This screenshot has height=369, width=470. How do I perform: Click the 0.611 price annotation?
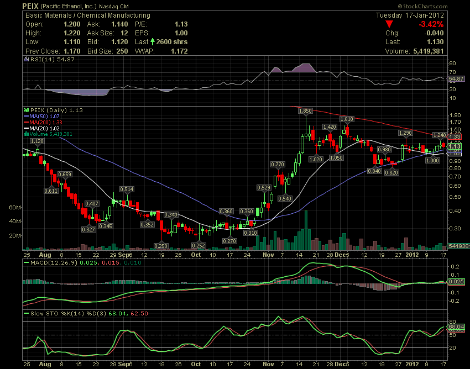(x=51, y=191)
